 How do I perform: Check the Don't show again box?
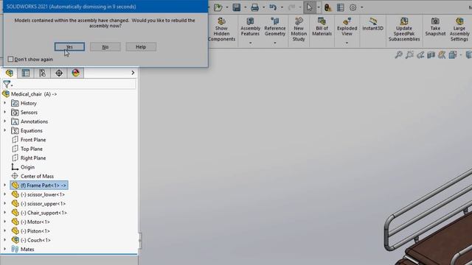[10, 59]
